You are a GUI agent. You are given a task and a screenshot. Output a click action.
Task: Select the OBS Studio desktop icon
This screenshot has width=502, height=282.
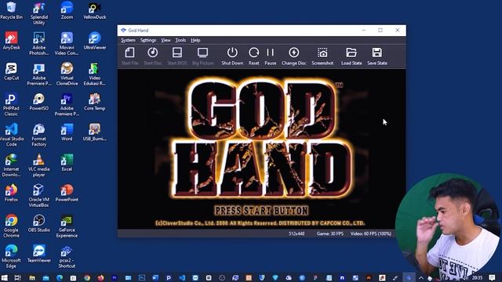(x=39, y=223)
